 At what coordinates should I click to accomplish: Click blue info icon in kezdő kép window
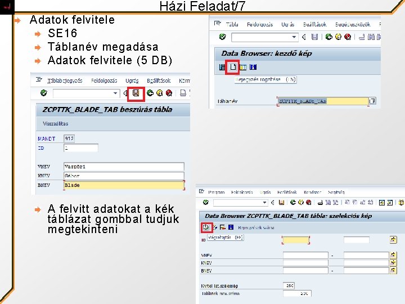[x=253, y=67]
